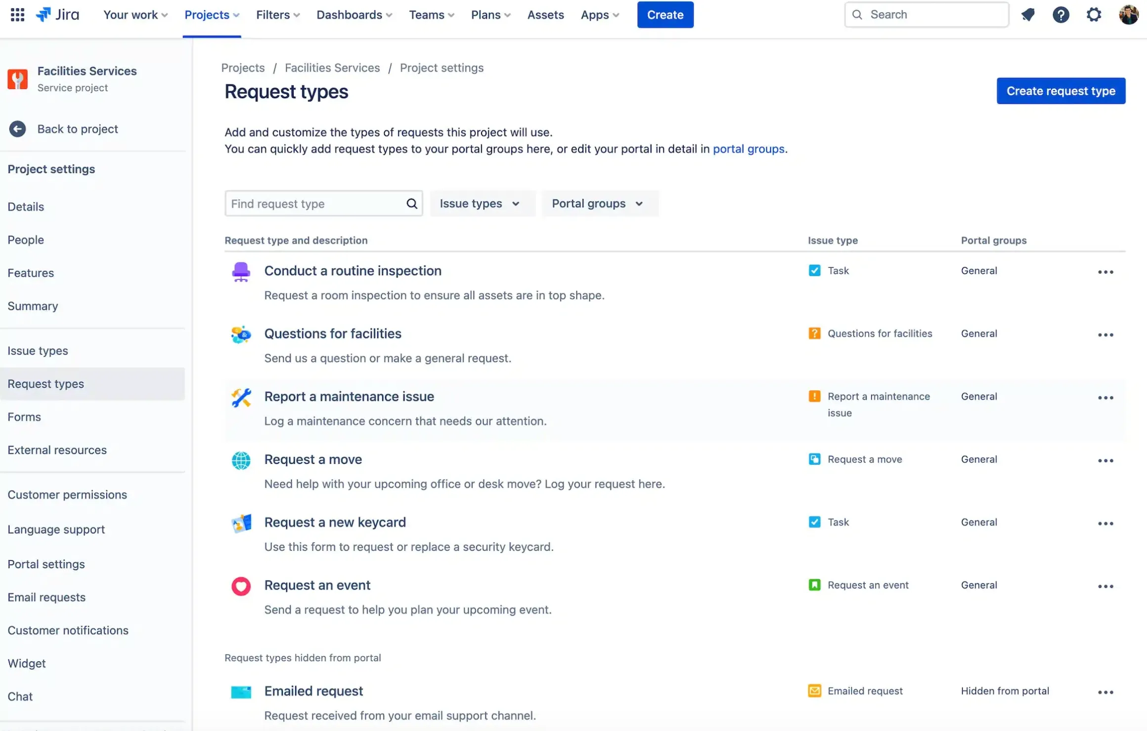Screen dimensions: 1147x731
Task: Click the user profile avatar
Action: [1129, 15]
